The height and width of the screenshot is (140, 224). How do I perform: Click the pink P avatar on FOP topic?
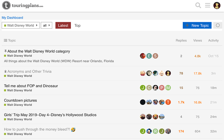pos(162,88)
